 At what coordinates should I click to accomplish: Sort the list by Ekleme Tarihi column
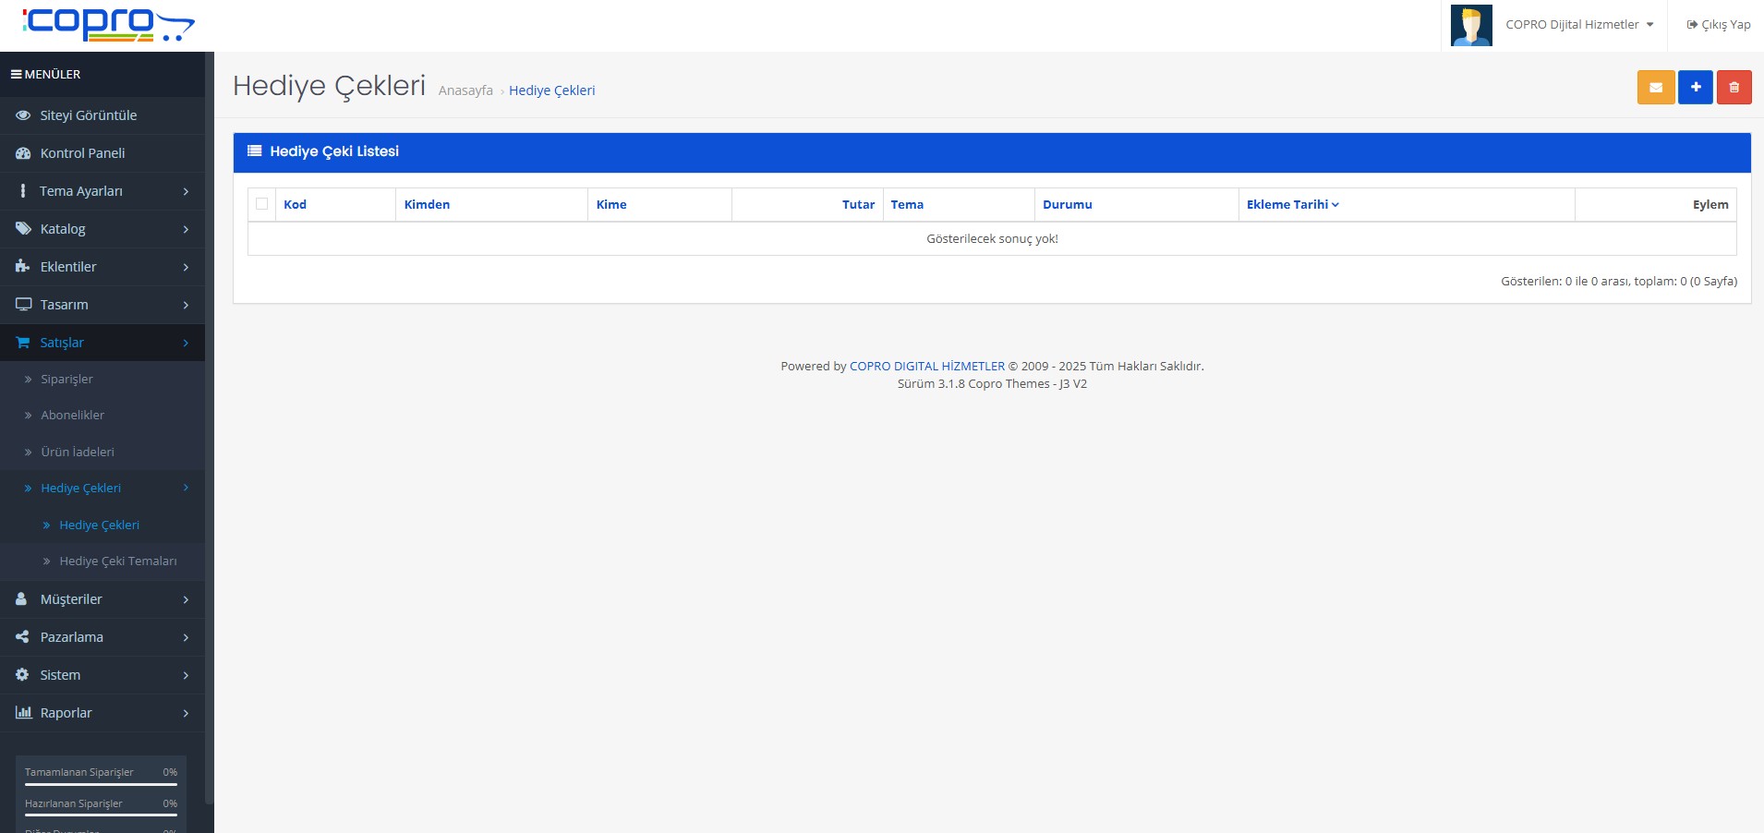[x=1291, y=205]
